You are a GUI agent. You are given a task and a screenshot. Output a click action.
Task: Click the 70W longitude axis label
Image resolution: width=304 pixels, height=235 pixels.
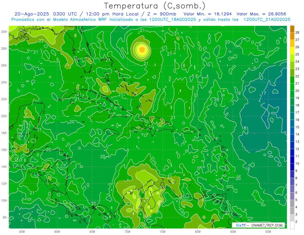point(163,231)
